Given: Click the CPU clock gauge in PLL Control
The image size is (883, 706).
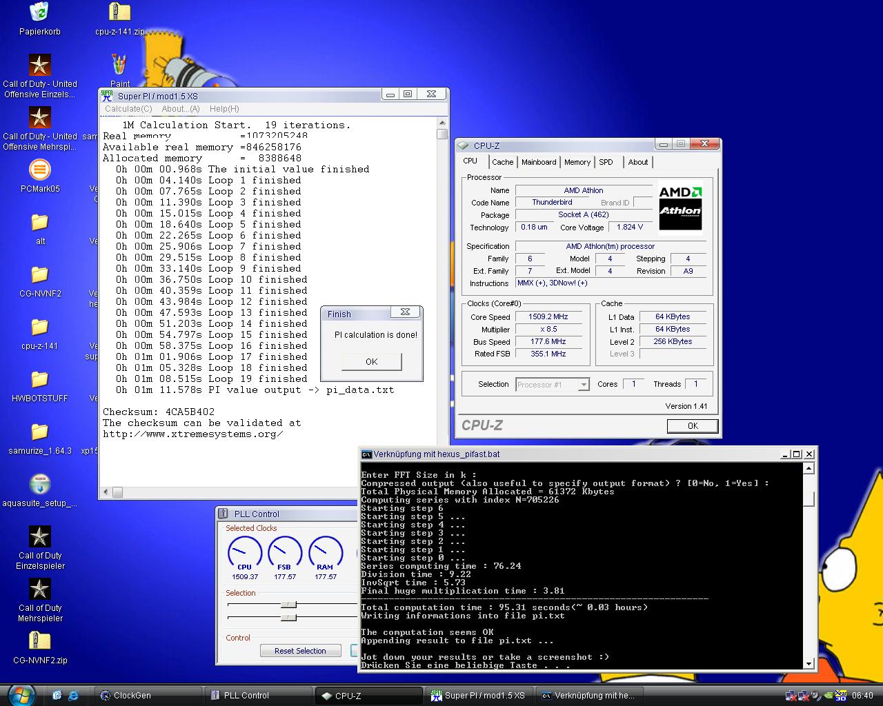Looking at the screenshot, I should (245, 554).
